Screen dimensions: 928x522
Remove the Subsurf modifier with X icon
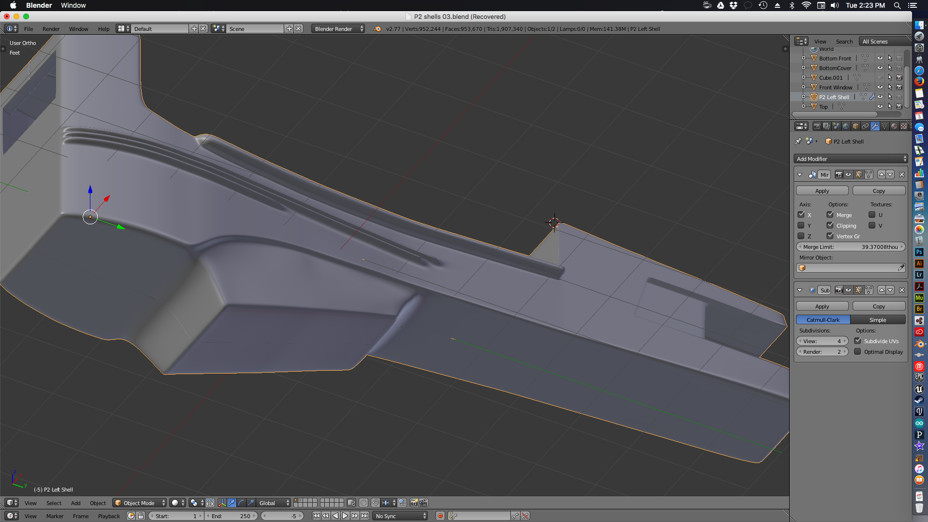[x=902, y=290]
